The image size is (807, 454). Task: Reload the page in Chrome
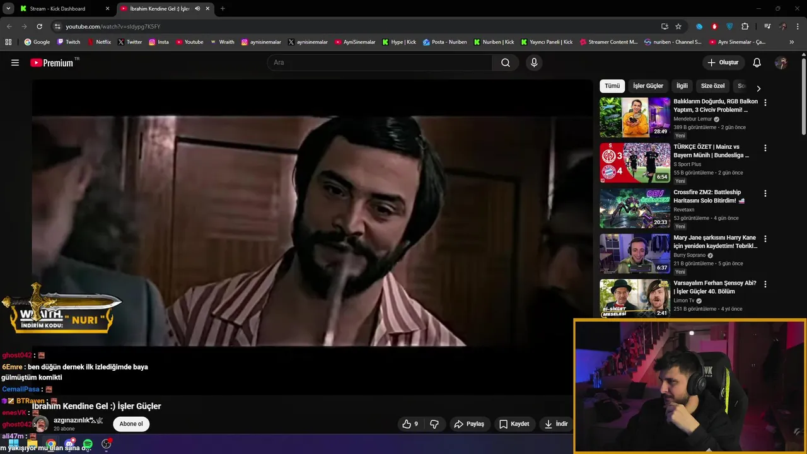coord(39,26)
